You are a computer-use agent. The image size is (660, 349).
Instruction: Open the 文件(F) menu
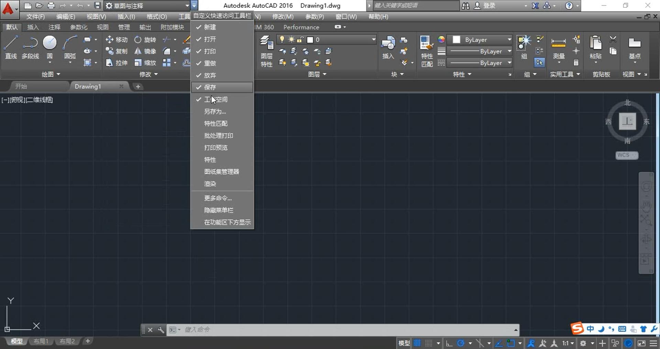(35, 16)
